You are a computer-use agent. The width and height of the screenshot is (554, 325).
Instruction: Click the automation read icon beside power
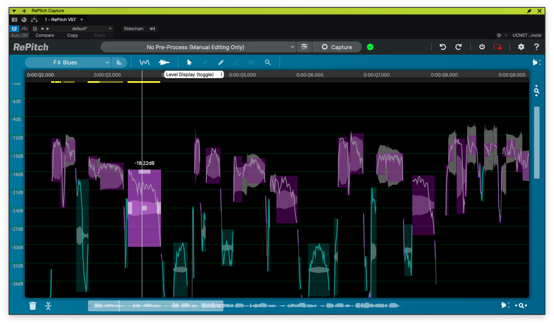(x=24, y=29)
